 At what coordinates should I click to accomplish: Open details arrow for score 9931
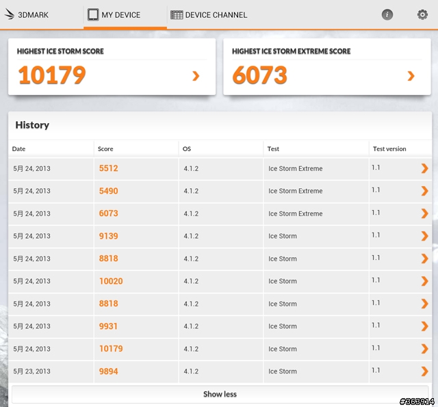tap(424, 326)
